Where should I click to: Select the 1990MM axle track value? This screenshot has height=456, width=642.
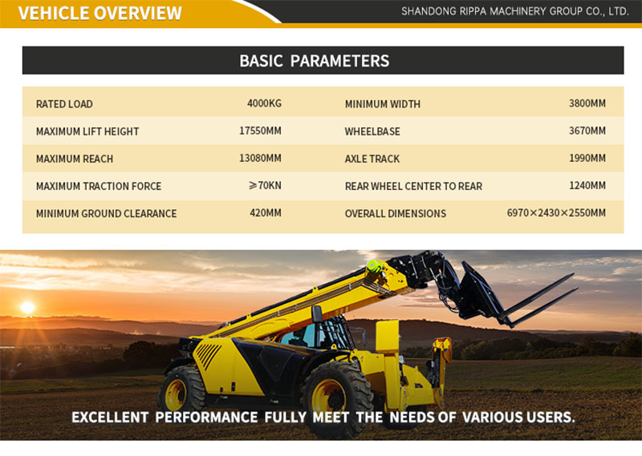coord(587,158)
